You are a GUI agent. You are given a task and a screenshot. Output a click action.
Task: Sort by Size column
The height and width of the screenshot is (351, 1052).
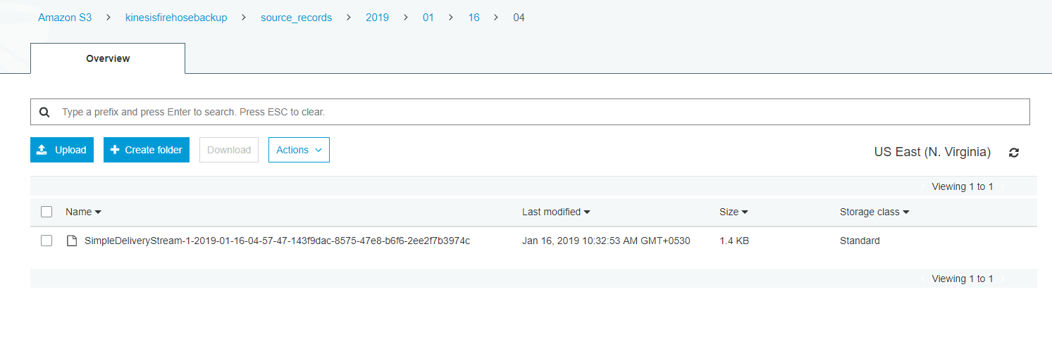coord(734,212)
